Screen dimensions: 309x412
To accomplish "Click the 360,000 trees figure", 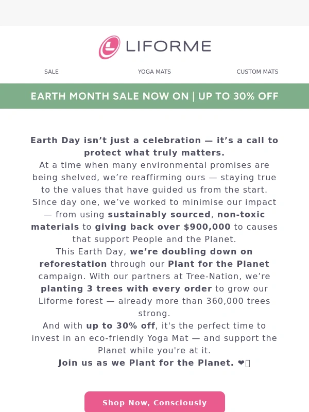I will (x=238, y=301).
